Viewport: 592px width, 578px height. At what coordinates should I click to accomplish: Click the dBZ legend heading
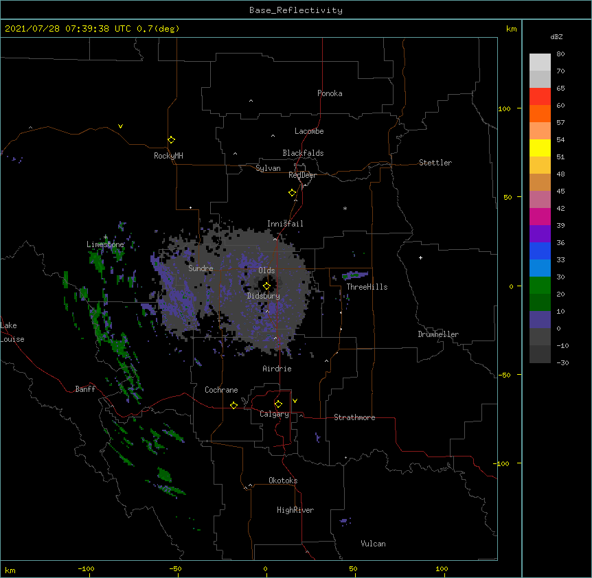tap(556, 36)
